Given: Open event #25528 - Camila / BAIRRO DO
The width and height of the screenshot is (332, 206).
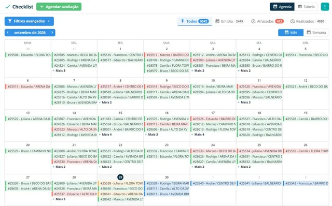Looking at the screenshot, I should click(306, 119).
